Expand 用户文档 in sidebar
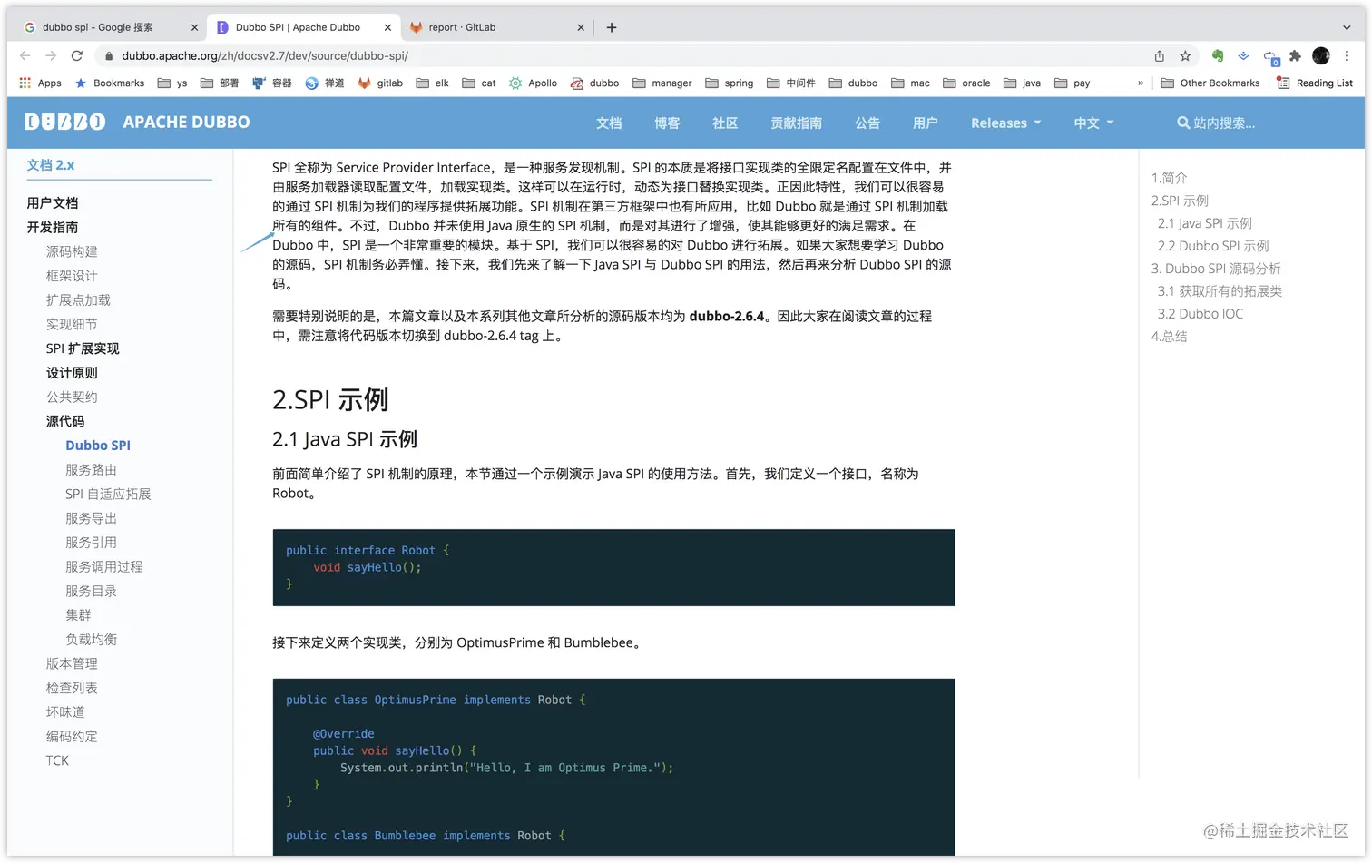1372x863 pixels. coord(53,202)
